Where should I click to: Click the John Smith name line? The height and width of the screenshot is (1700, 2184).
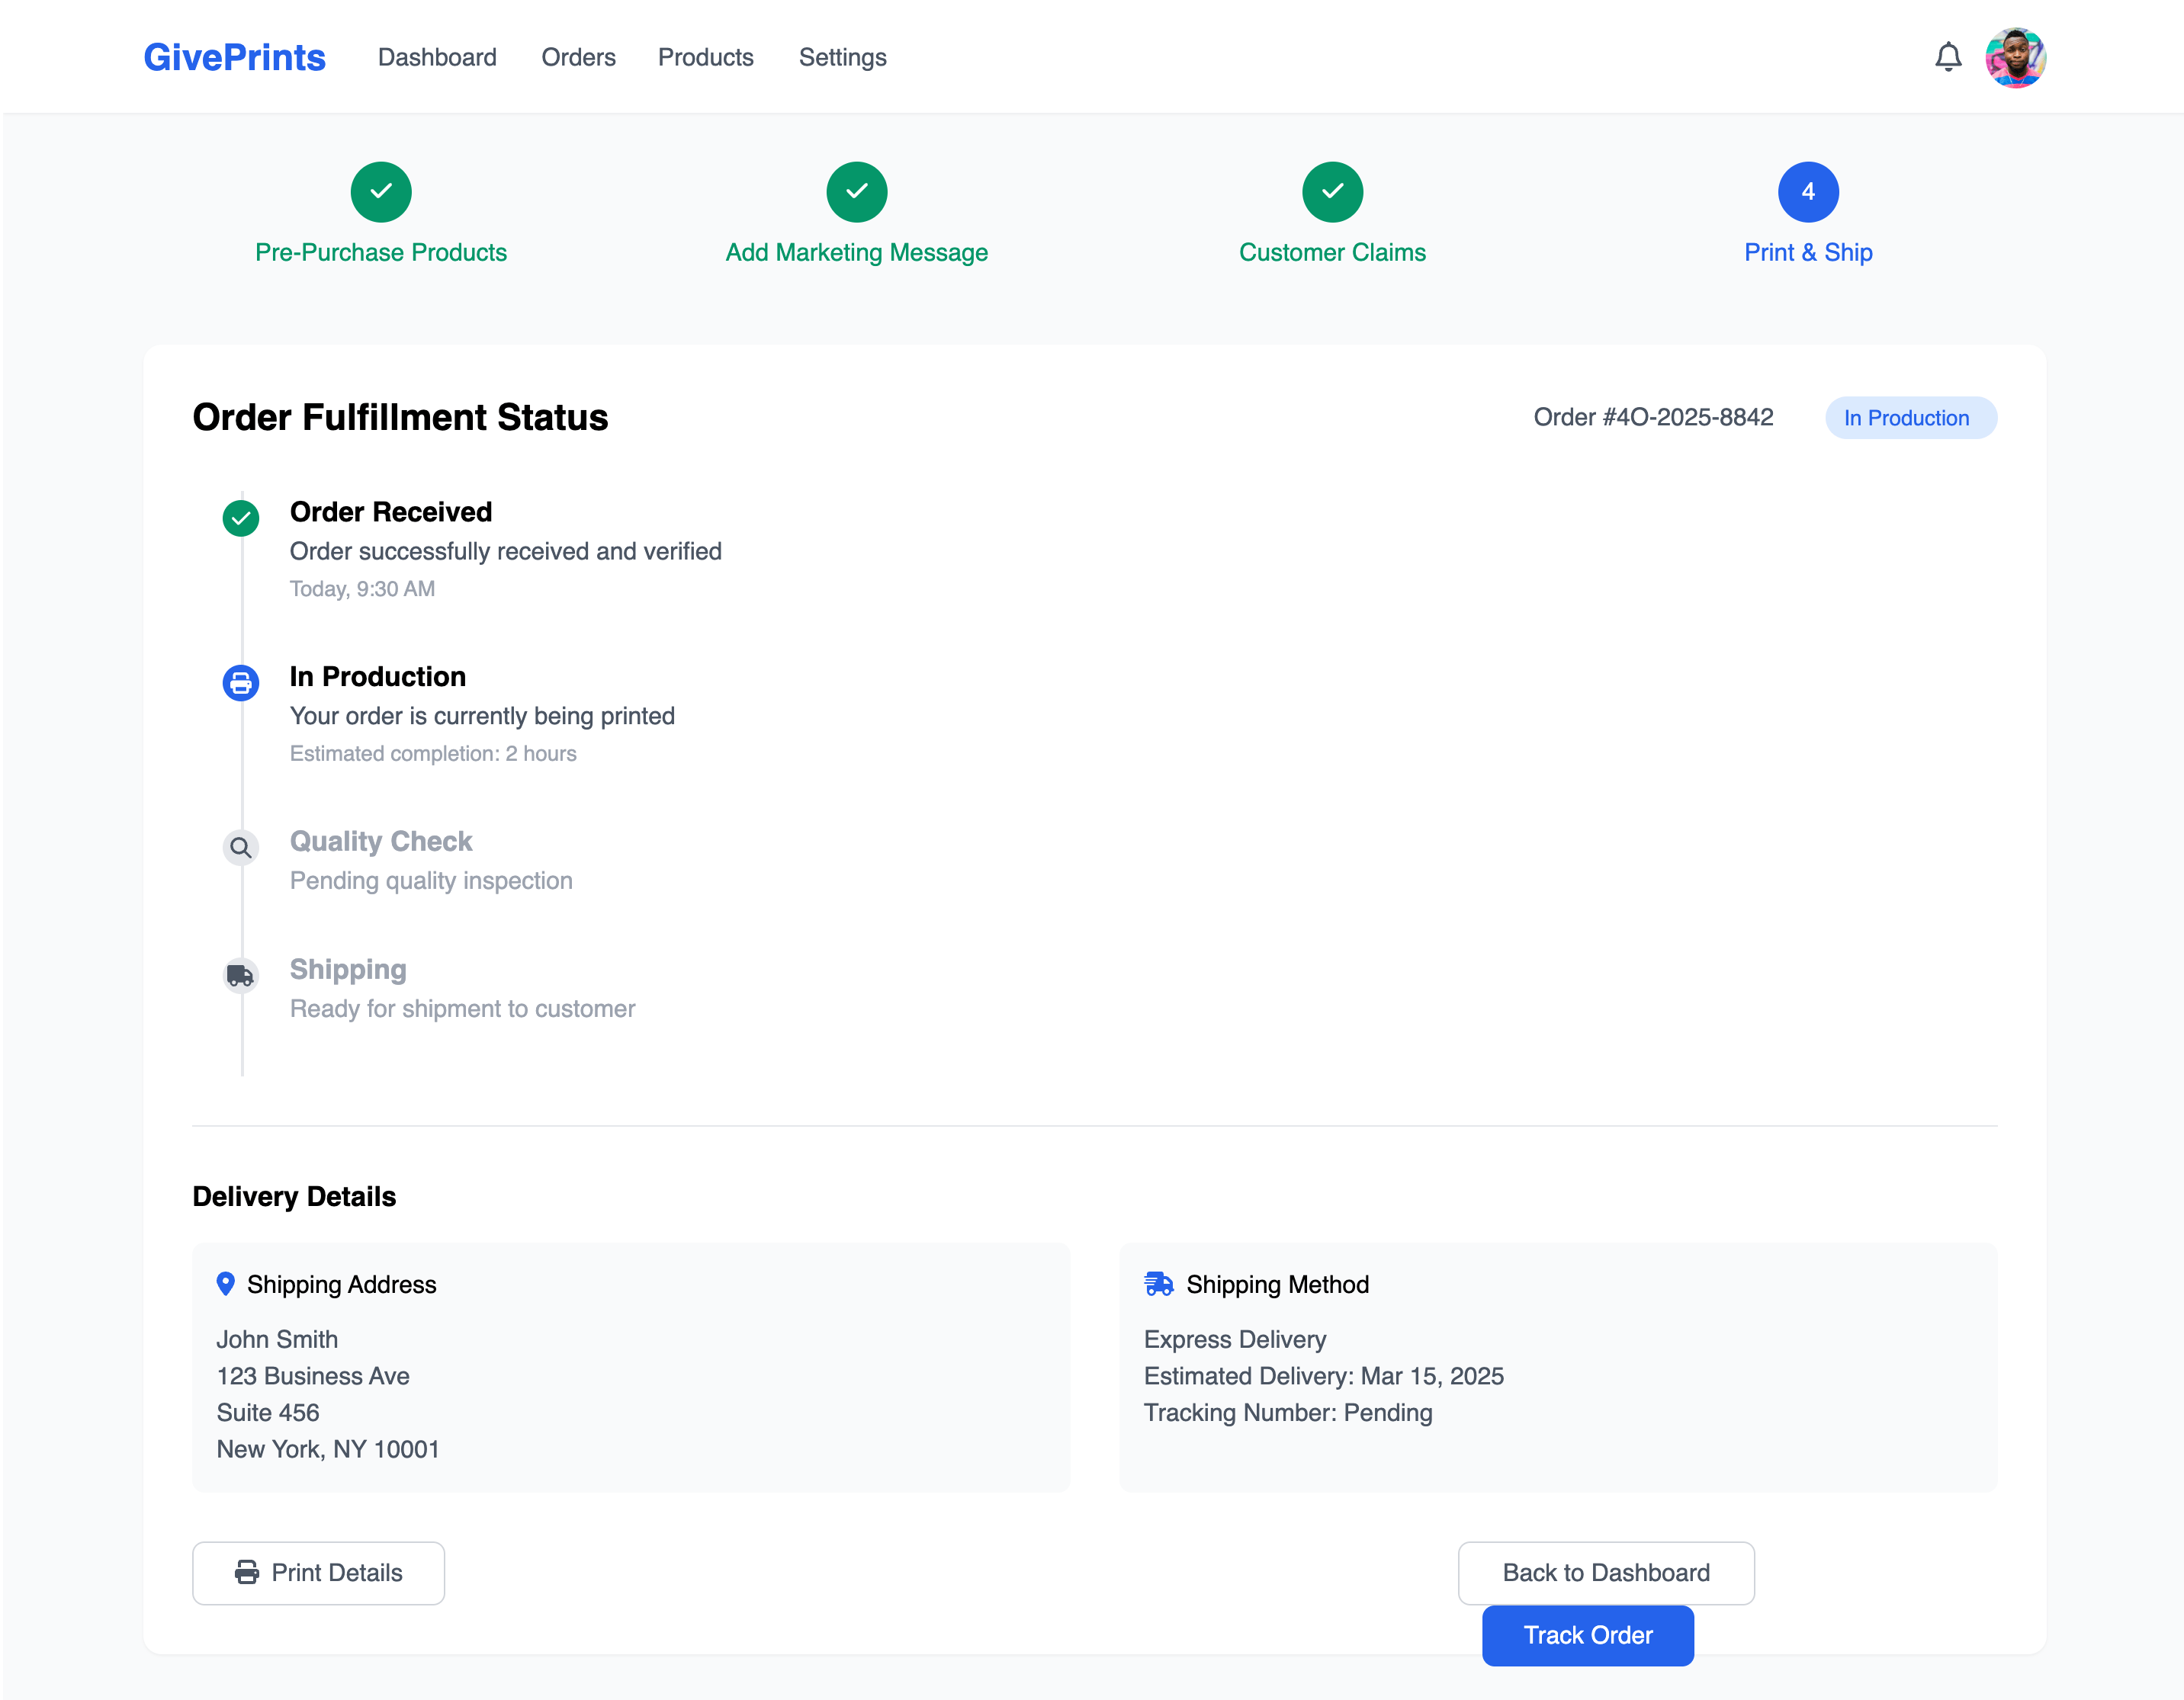tap(277, 1339)
